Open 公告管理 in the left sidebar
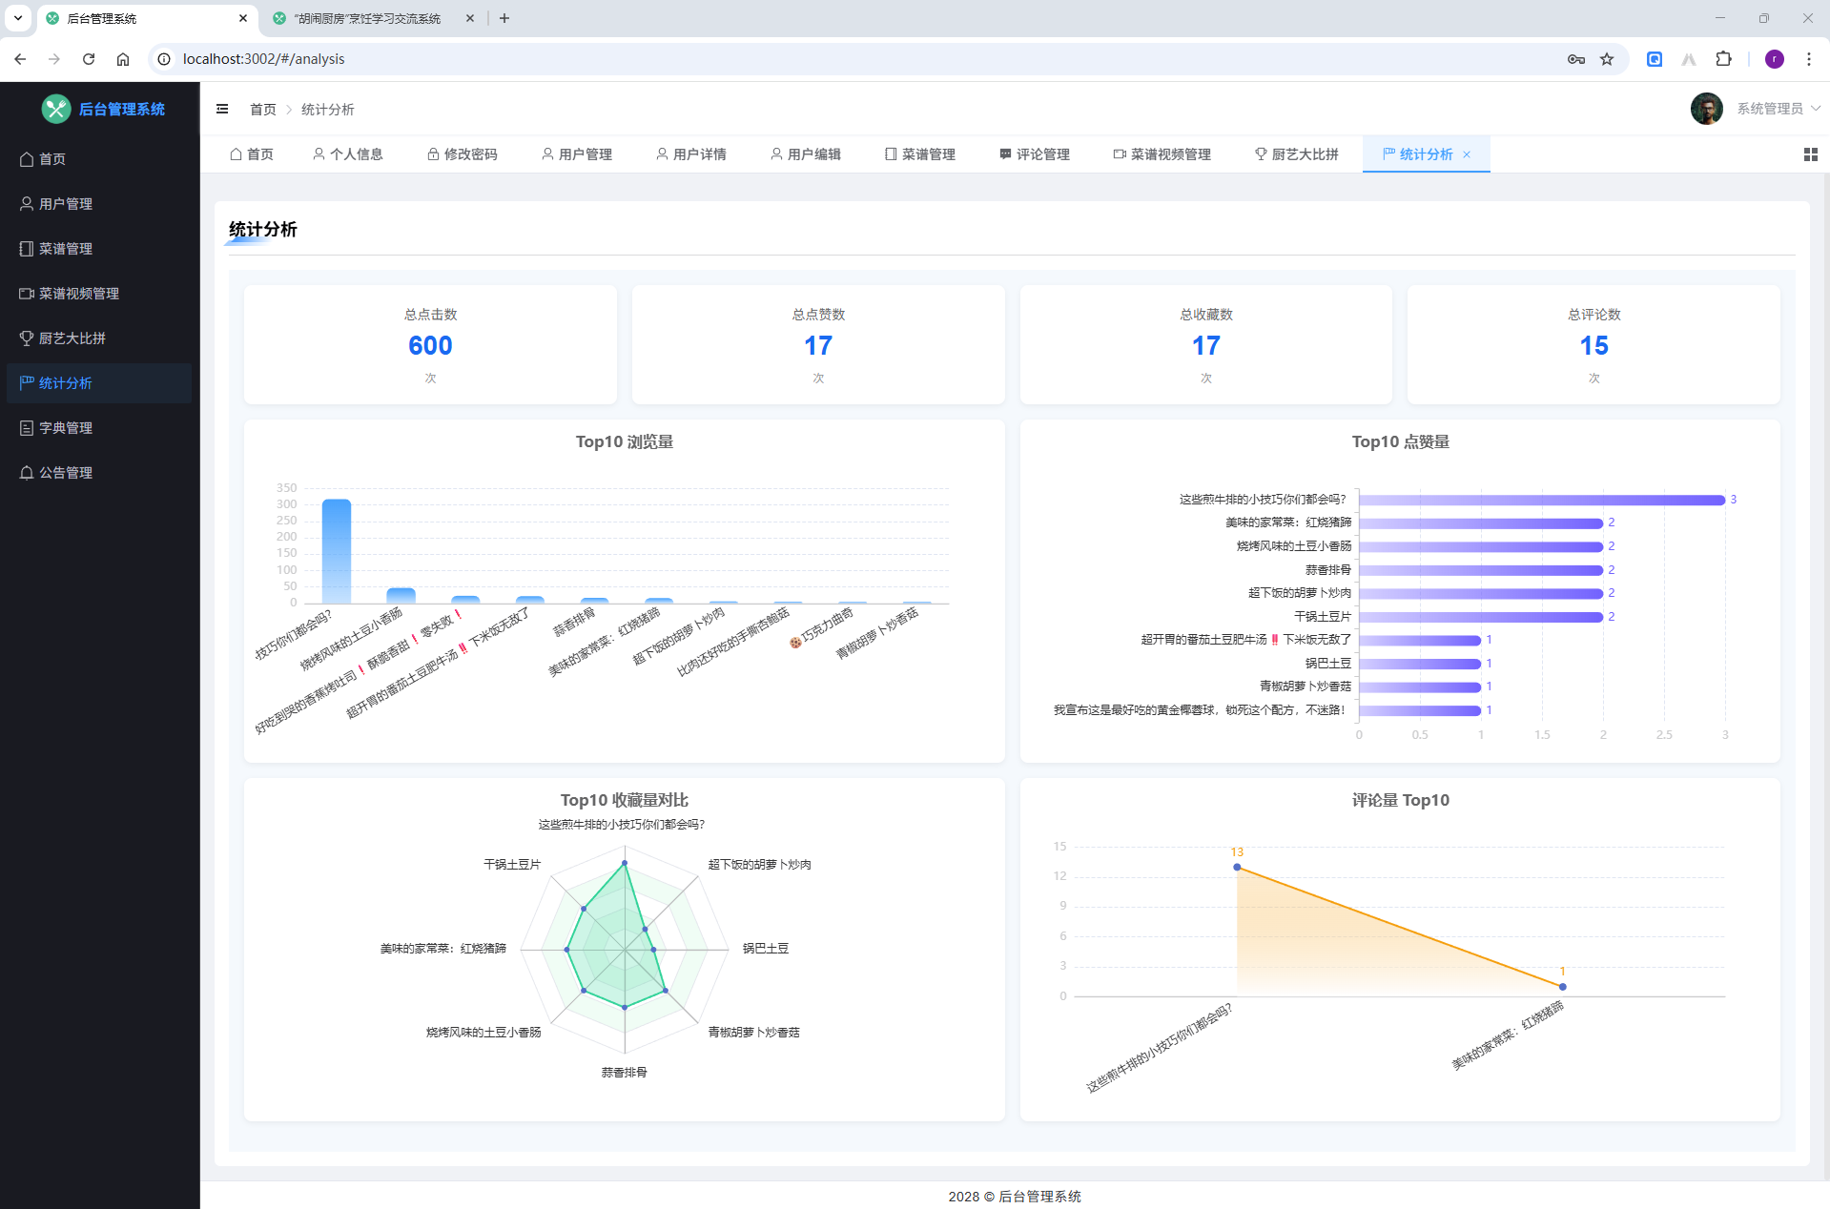This screenshot has width=1830, height=1209. pyautogui.click(x=100, y=473)
